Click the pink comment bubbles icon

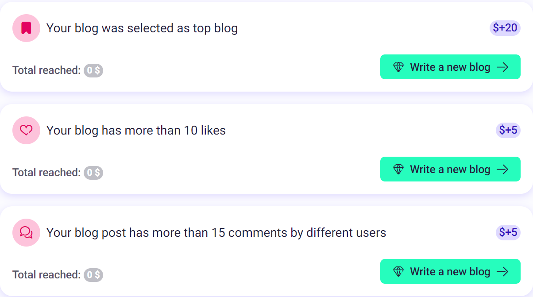pyautogui.click(x=26, y=232)
